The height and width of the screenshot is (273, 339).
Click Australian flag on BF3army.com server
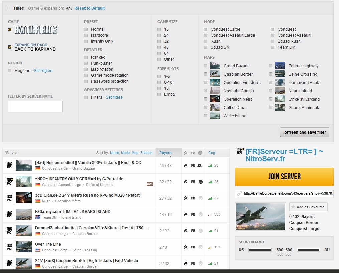click(x=38, y=217)
